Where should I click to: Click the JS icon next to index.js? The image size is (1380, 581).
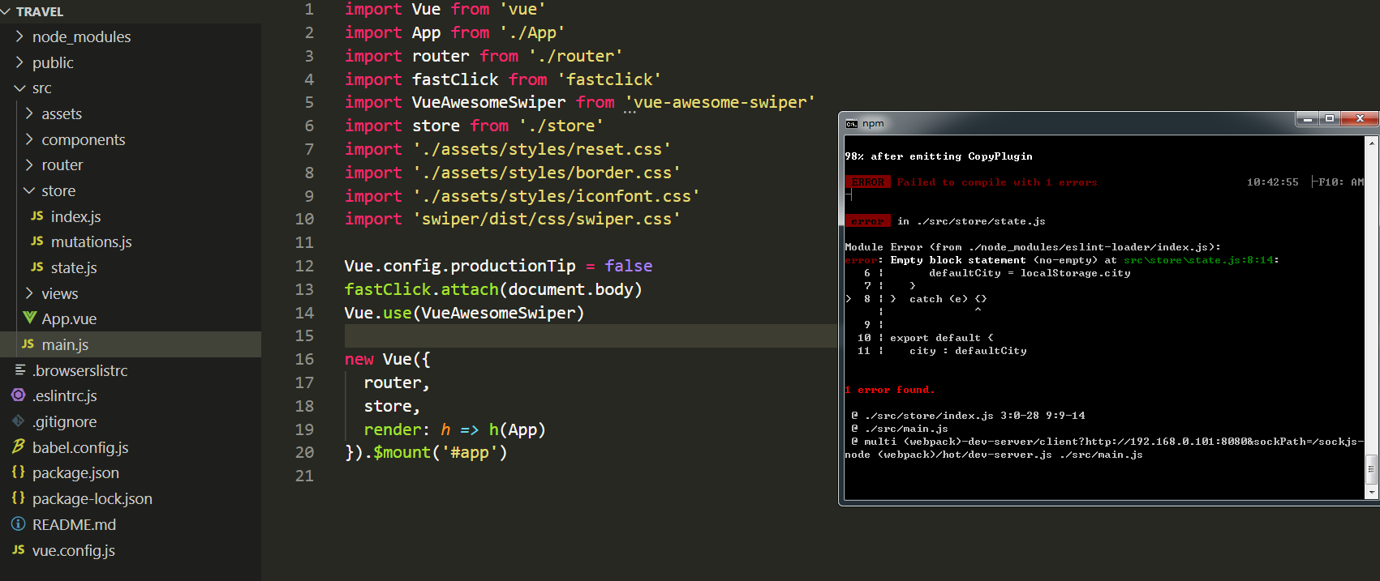[37, 216]
